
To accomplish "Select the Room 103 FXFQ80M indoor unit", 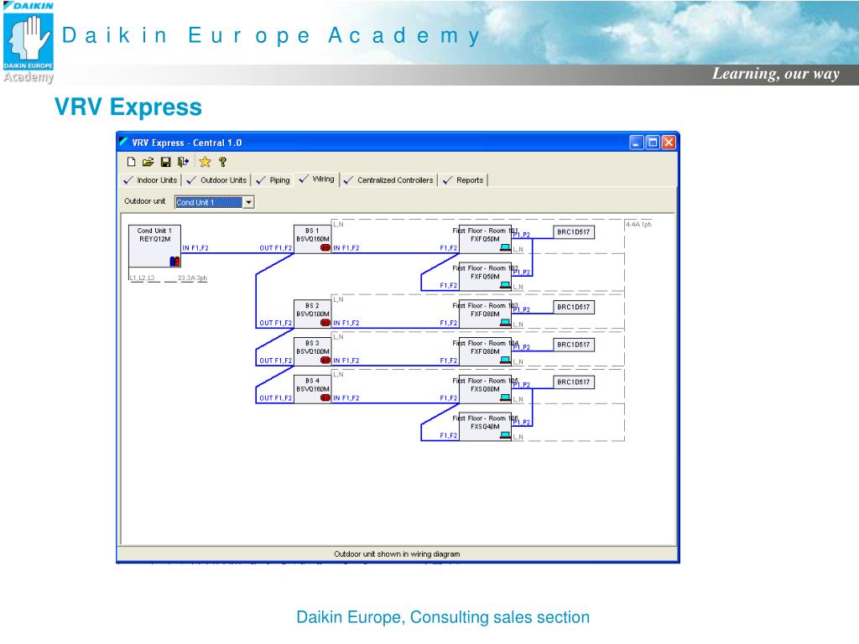I will coord(485,314).
